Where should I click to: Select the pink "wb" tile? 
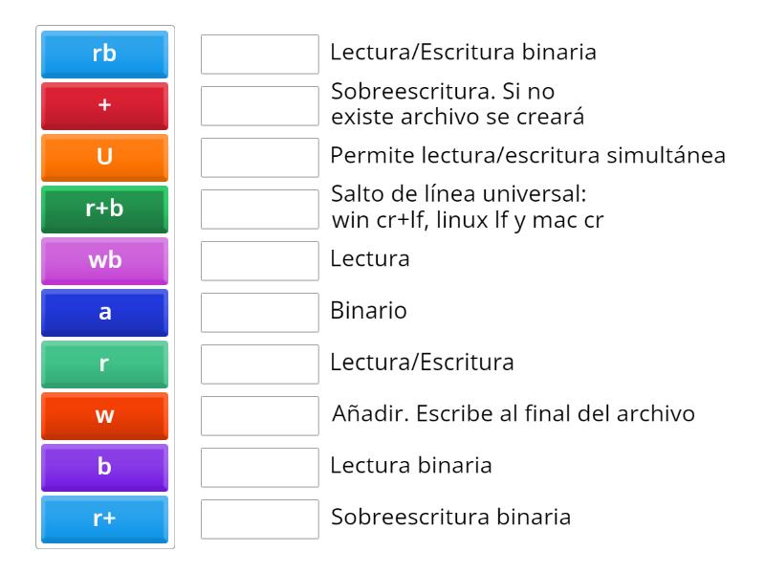(104, 261)
